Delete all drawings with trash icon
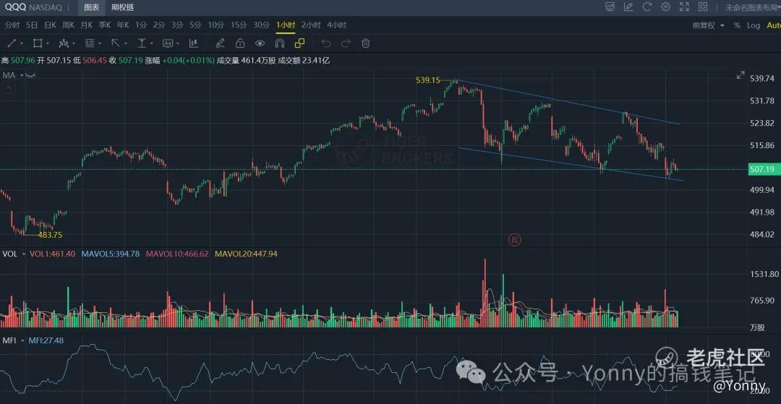781x404 pixels. [x=366, y=43]
